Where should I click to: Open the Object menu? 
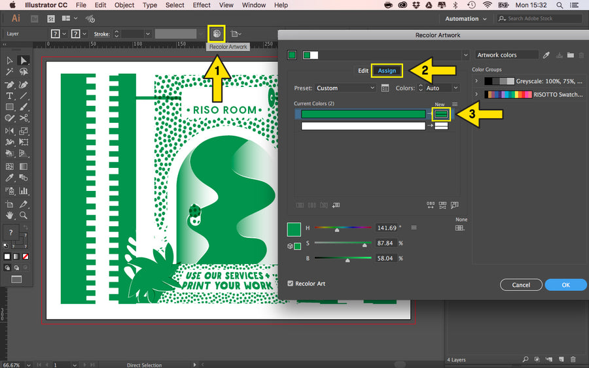tap(124, 5)
